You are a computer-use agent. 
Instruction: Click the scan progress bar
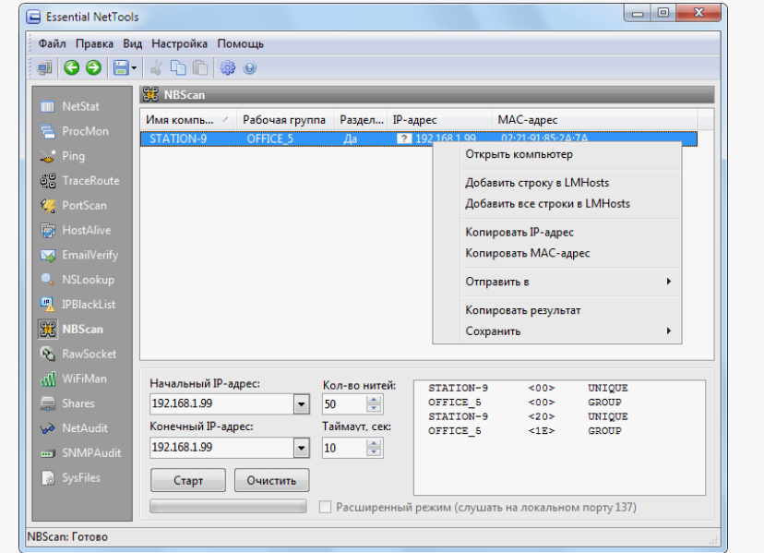[228, 507]
